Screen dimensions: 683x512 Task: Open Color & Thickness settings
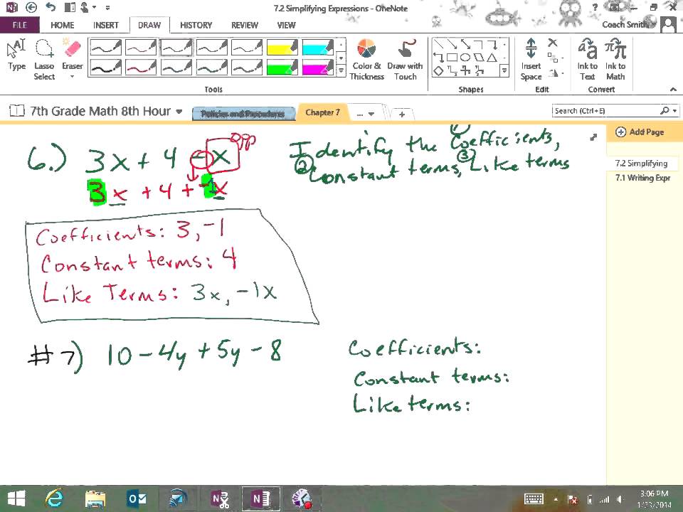click(x=367, y=60)
